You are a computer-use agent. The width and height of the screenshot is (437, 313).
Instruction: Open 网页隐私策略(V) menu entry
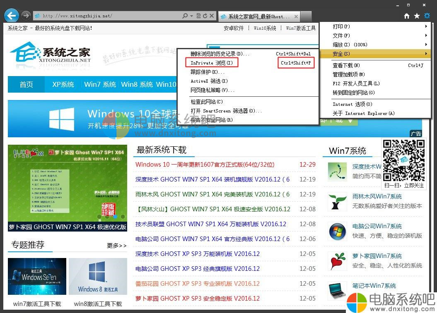point(248,90)
